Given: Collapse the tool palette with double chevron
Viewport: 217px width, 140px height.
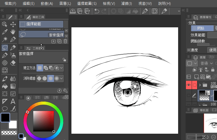Looking at the screenshot, I should pos(2,10).
